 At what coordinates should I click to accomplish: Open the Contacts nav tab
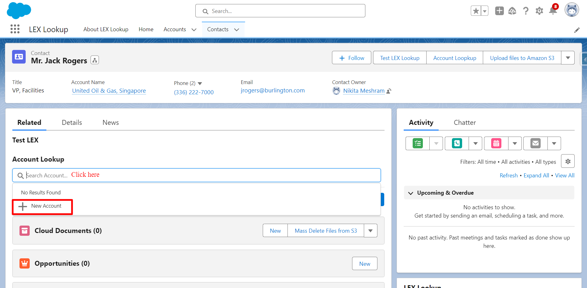tap(218, 29)
